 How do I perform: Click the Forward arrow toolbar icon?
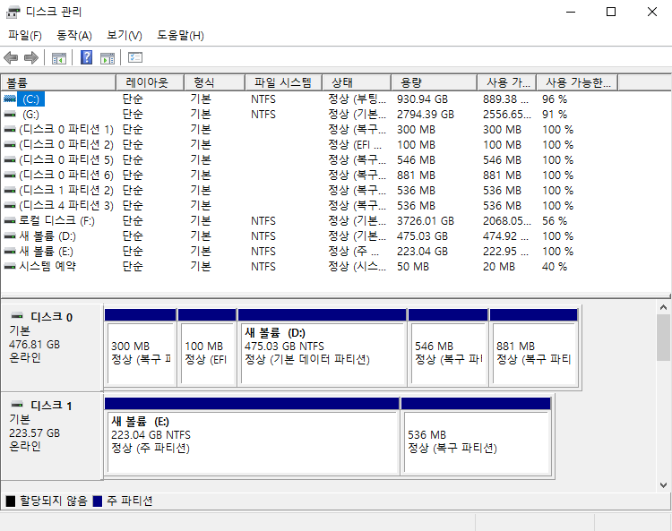(31, 57)
